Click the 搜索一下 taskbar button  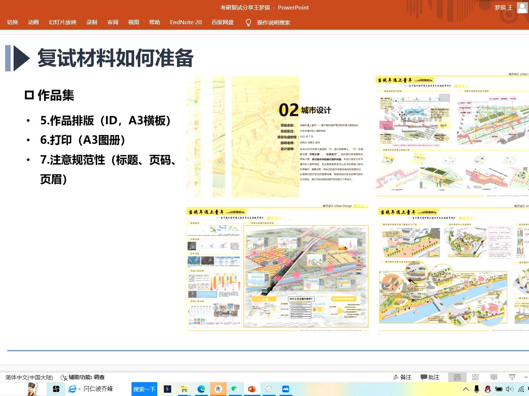144,389
